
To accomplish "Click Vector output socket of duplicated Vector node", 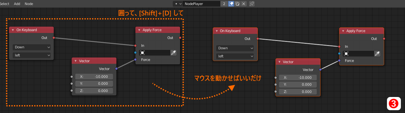I will tap(320, 69).
